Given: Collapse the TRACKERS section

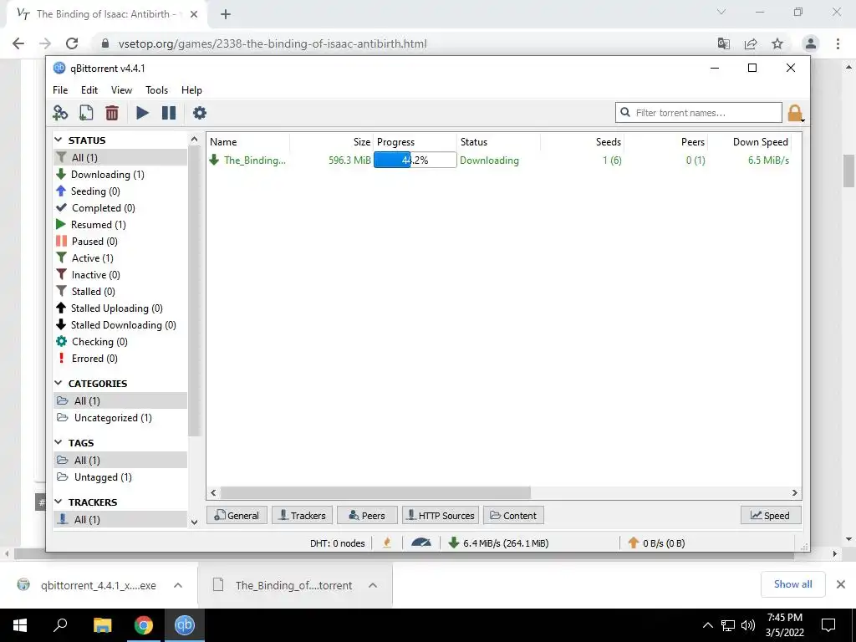Looking at the screenshot, I should pos(59,502).
